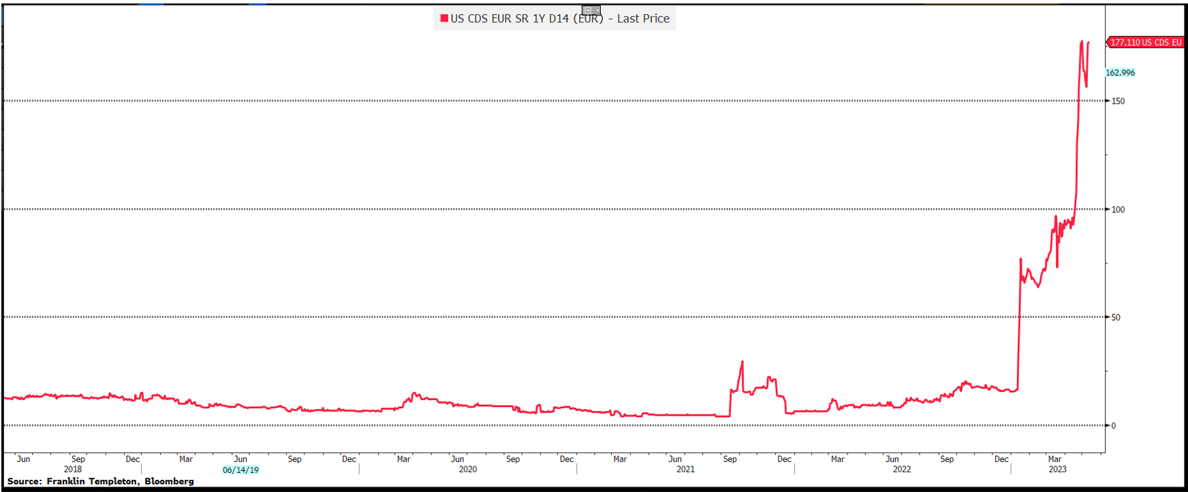Click the Source: Franklin Templeton, Bloomberg text
The image size is (1188, 492).
pos(101,481)
